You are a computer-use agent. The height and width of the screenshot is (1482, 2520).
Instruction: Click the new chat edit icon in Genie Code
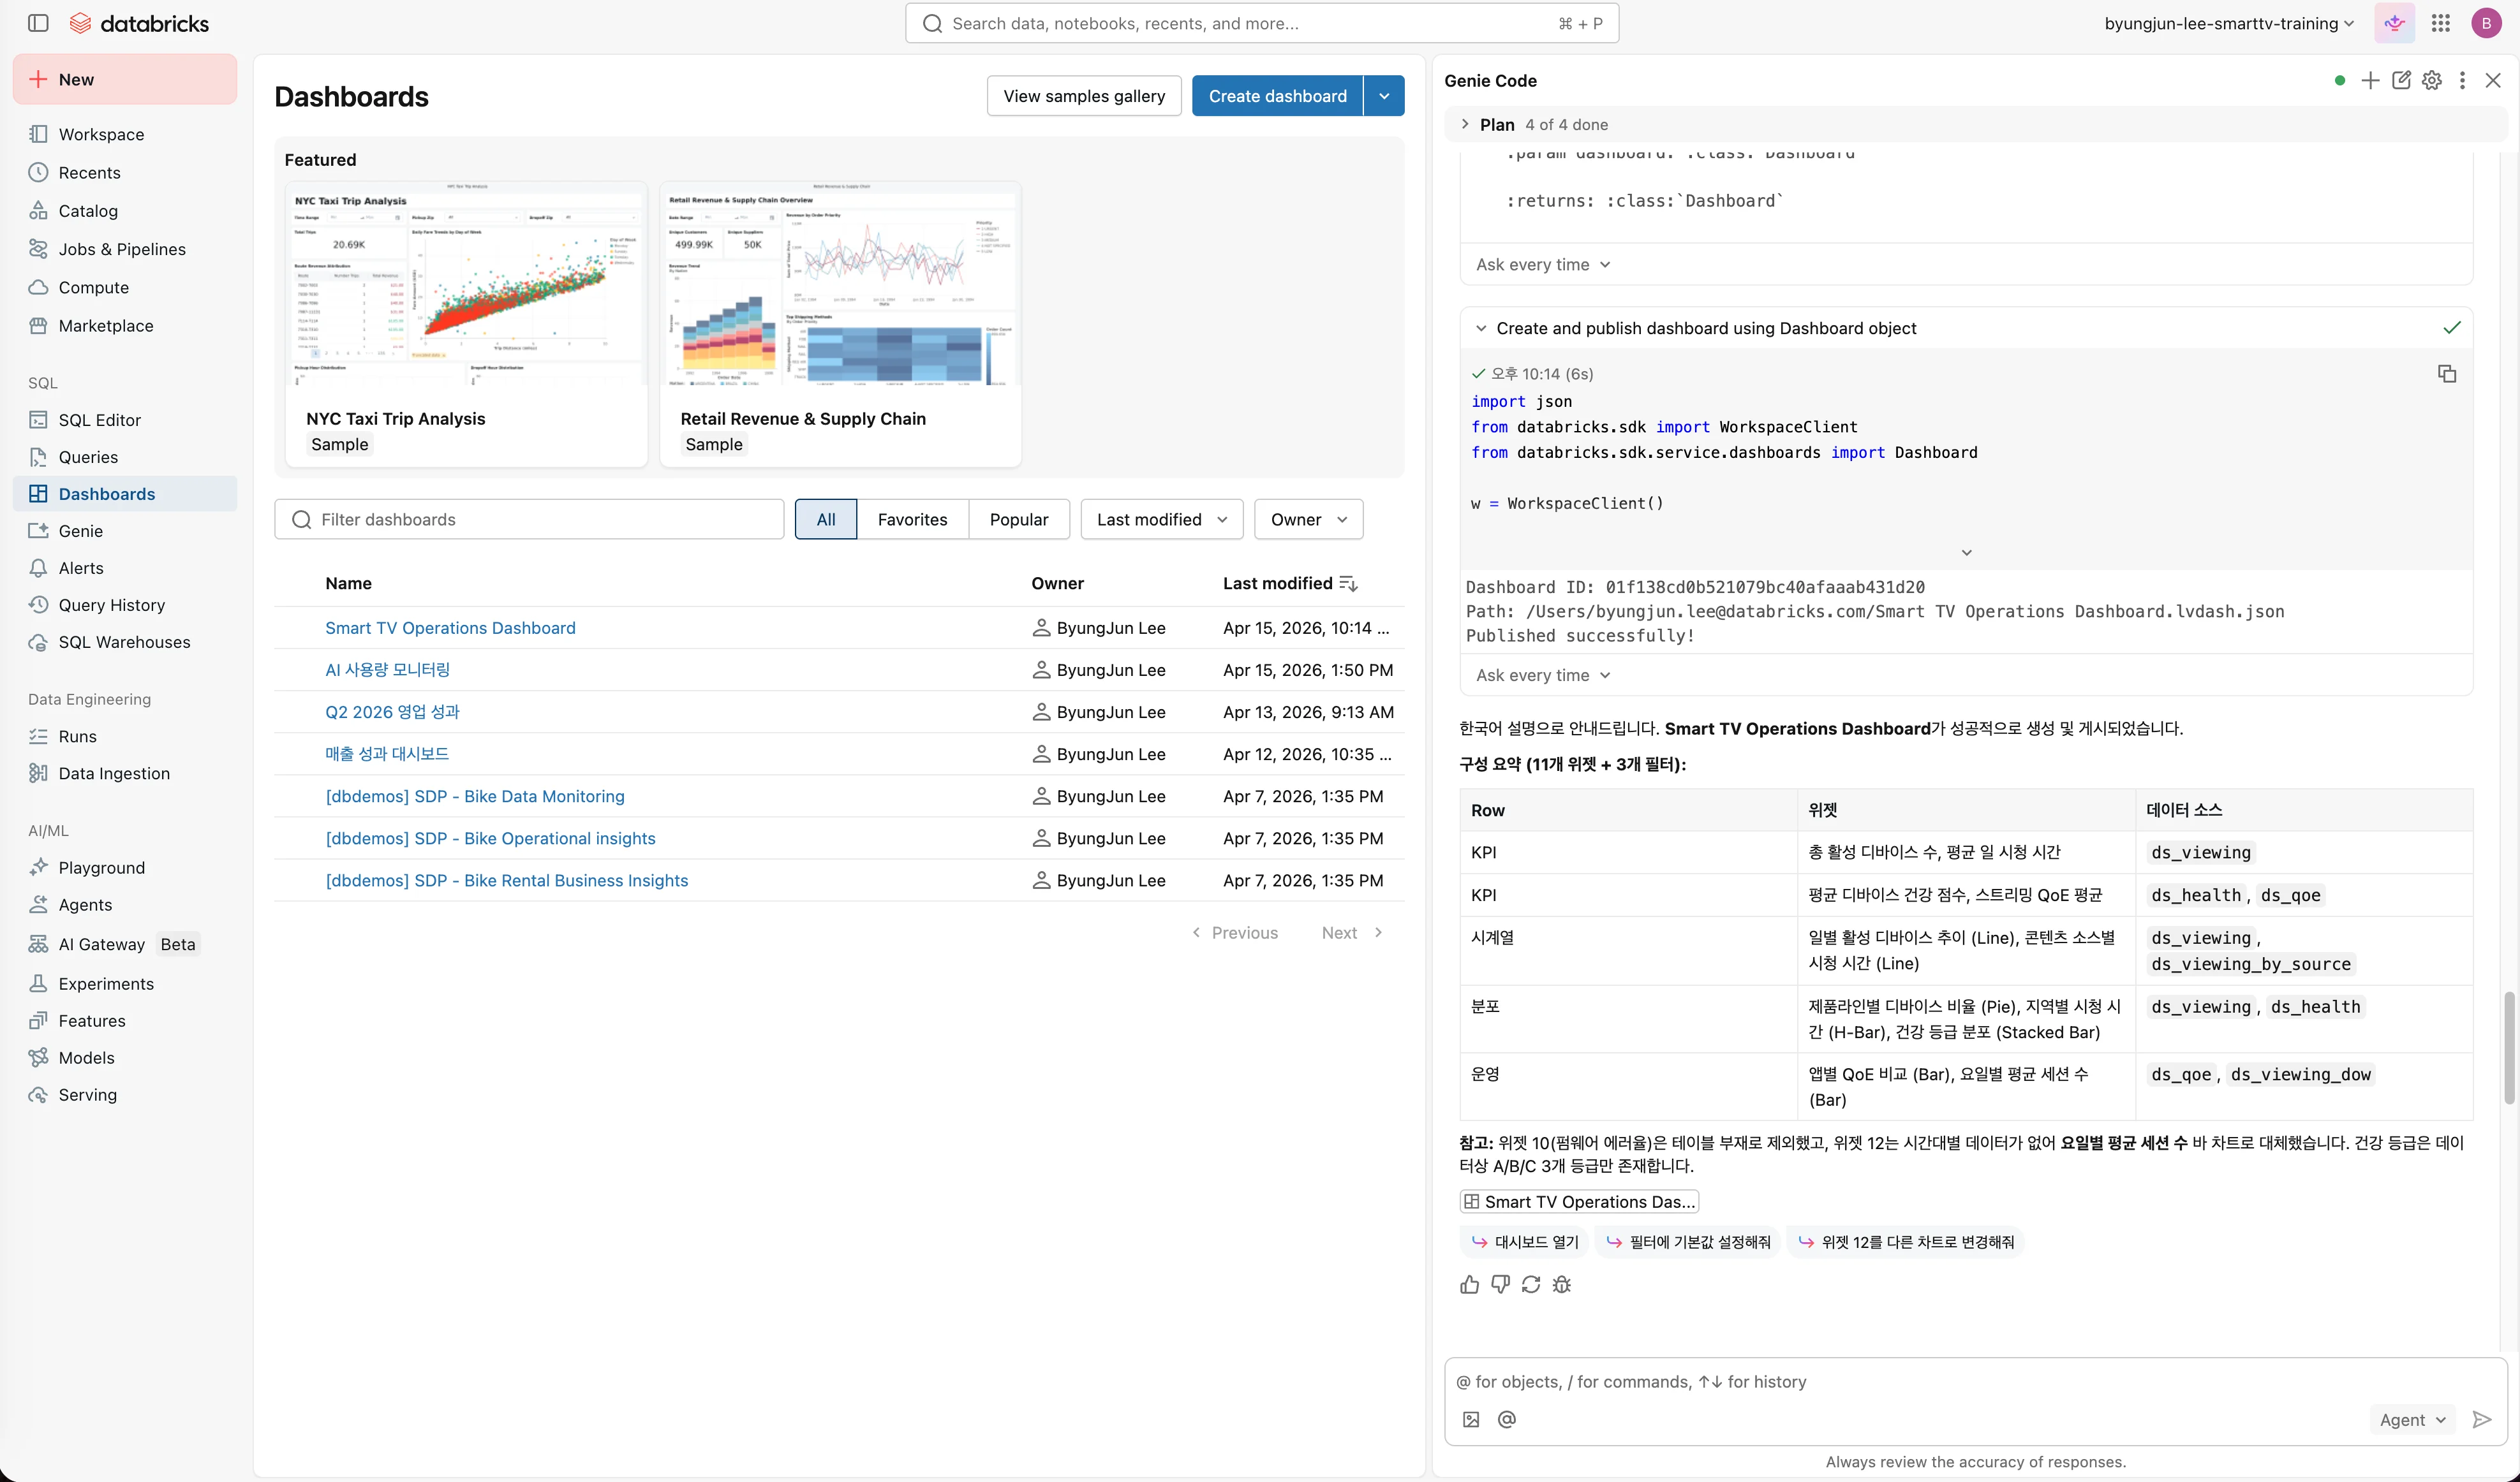(x=2401, y=81)
